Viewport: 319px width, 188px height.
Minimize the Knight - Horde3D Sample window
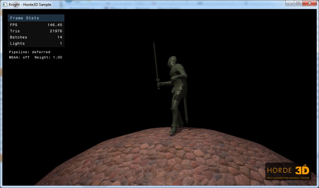[x=290, y=3]
